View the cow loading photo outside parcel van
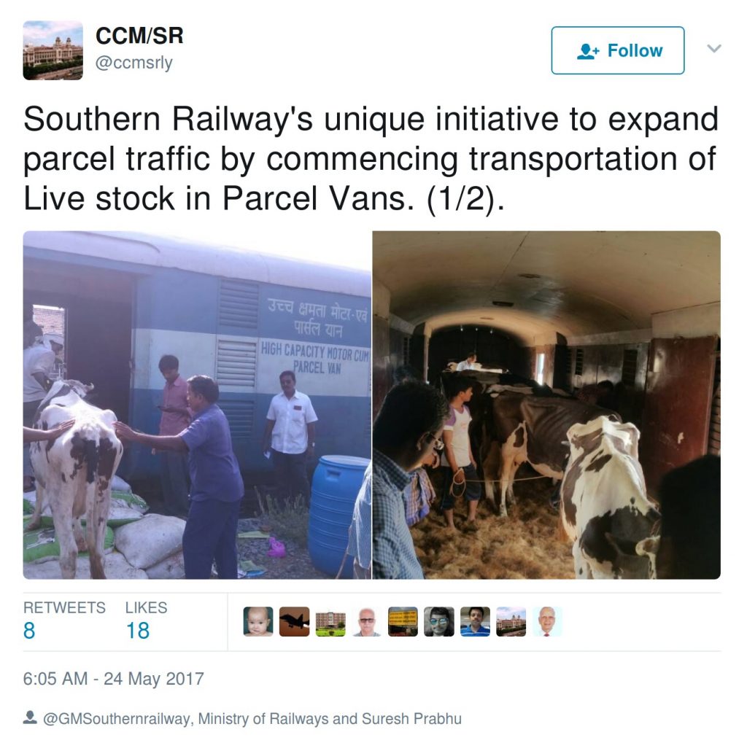Screen dimensions: 747x743 tap(197, 405)
